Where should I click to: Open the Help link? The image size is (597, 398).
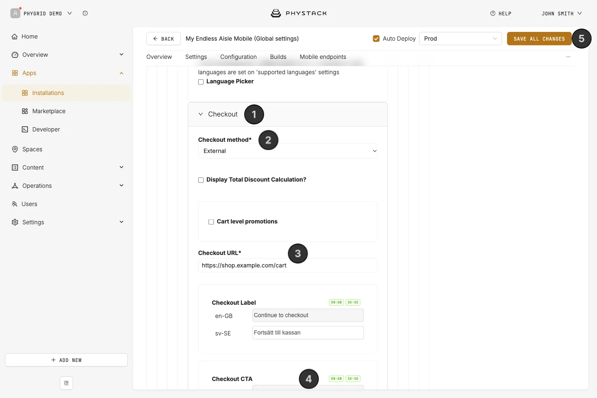tap(501, 13)
